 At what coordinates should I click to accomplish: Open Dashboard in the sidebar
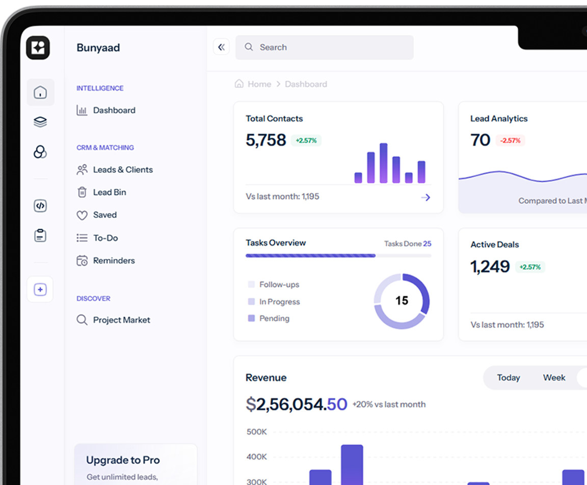coord(114,110)
